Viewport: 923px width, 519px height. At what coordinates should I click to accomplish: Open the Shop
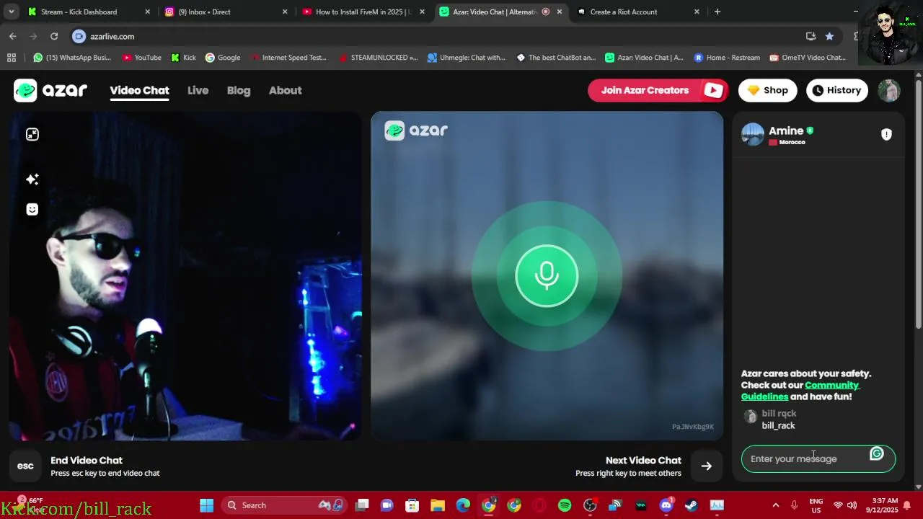tap(767, 90)
